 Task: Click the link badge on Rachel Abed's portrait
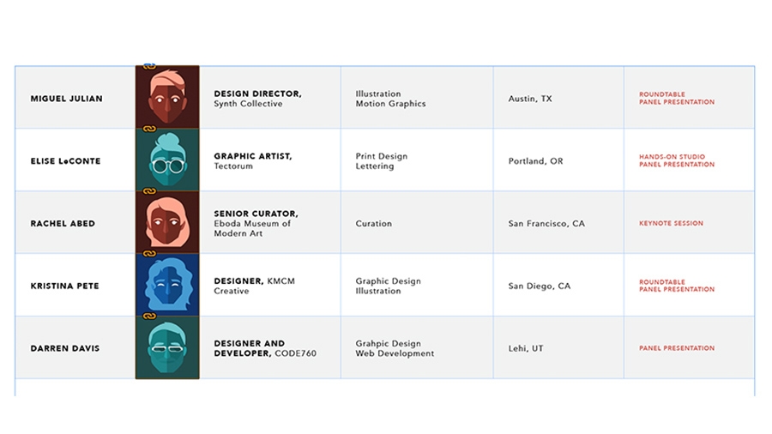tap(149, 190)
